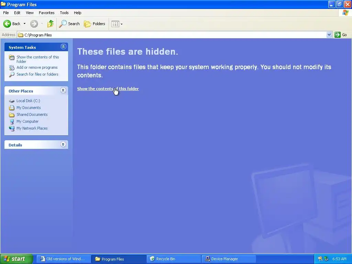
Task: Switch to Device Manager taskbar button
Action: coord(229,259)
